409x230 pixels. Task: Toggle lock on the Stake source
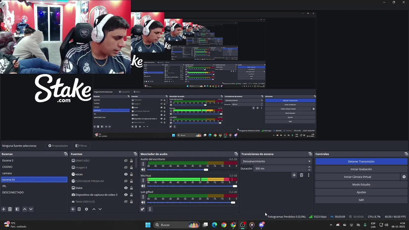(x=131, y=188)
